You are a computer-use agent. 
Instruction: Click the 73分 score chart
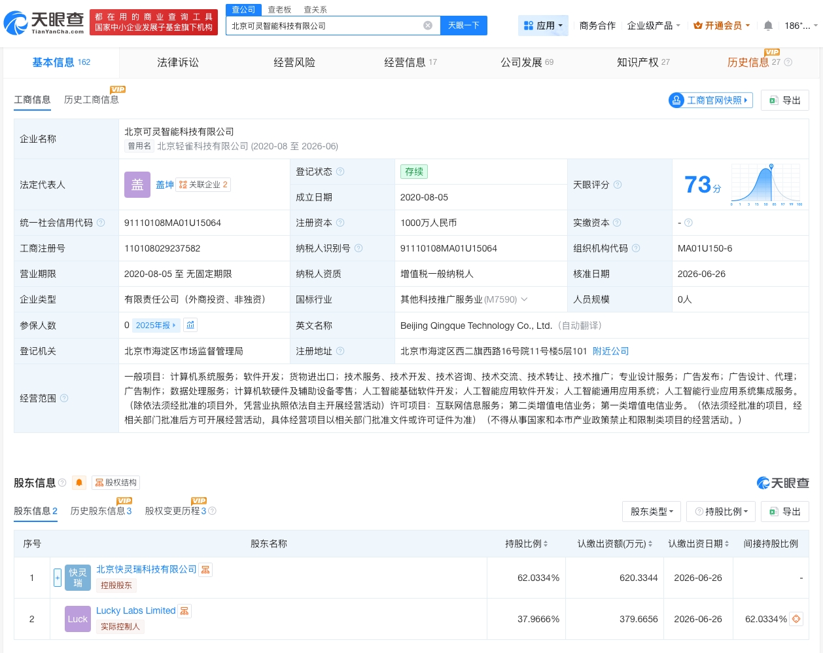coord(767,185)
